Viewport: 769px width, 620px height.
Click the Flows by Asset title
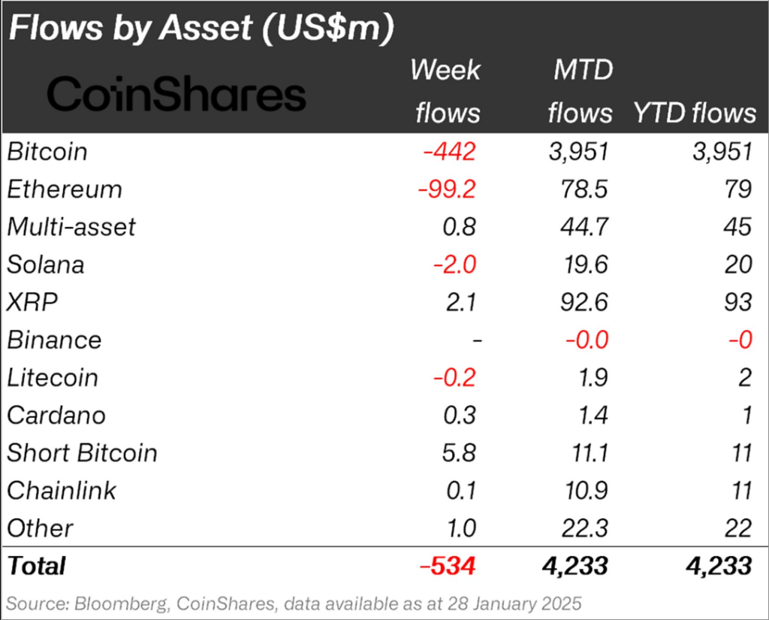point(201,28)
